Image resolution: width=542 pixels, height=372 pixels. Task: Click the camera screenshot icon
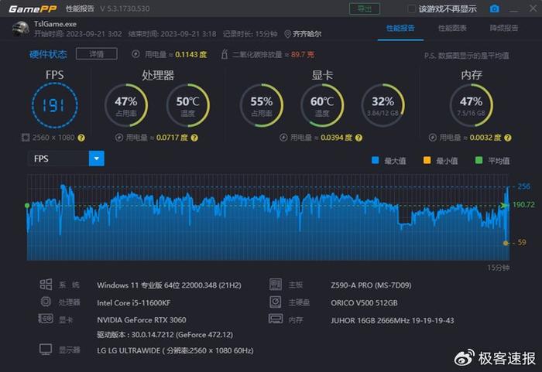click(494, 9)
